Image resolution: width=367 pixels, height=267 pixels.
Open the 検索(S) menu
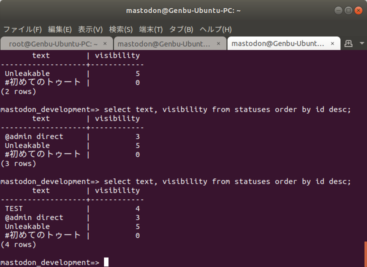click(x=121, y=29)
